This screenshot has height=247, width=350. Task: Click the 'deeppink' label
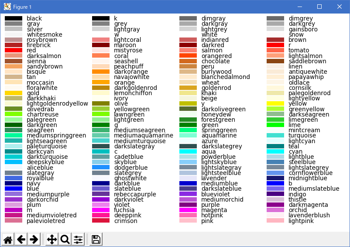pos(128,216)
